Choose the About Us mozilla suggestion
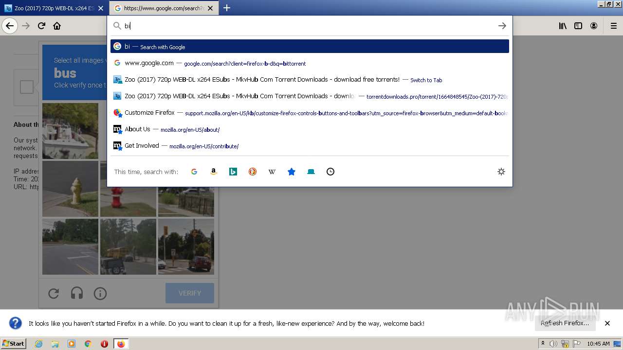This screenshot has width=623, height=350. pyautogui.click(x=310, y=129)
